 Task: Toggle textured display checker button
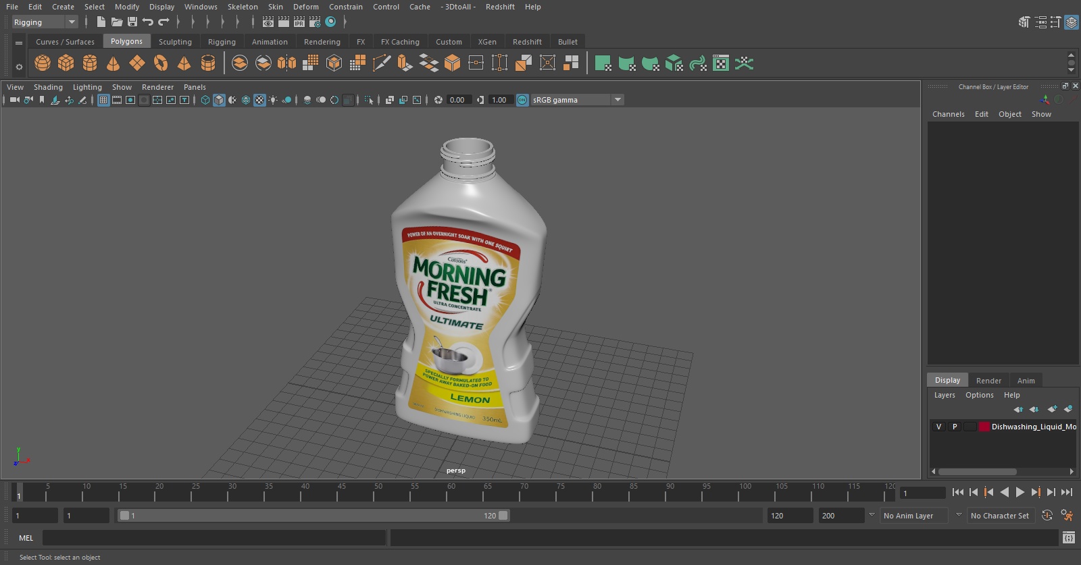[x=259, y=100]
